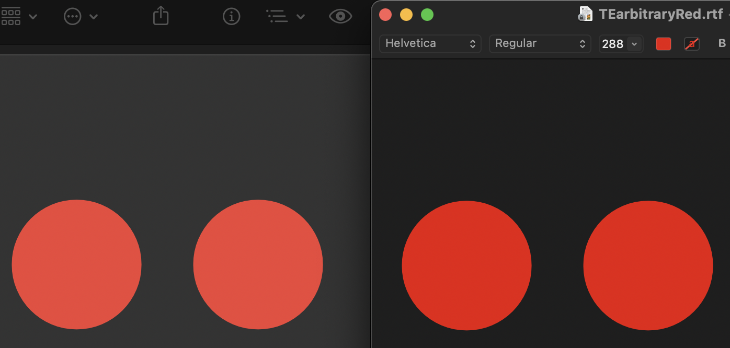Open the red text color swatch picker
The width and height of the screenshot is (730, 348).
pos(663,44)
